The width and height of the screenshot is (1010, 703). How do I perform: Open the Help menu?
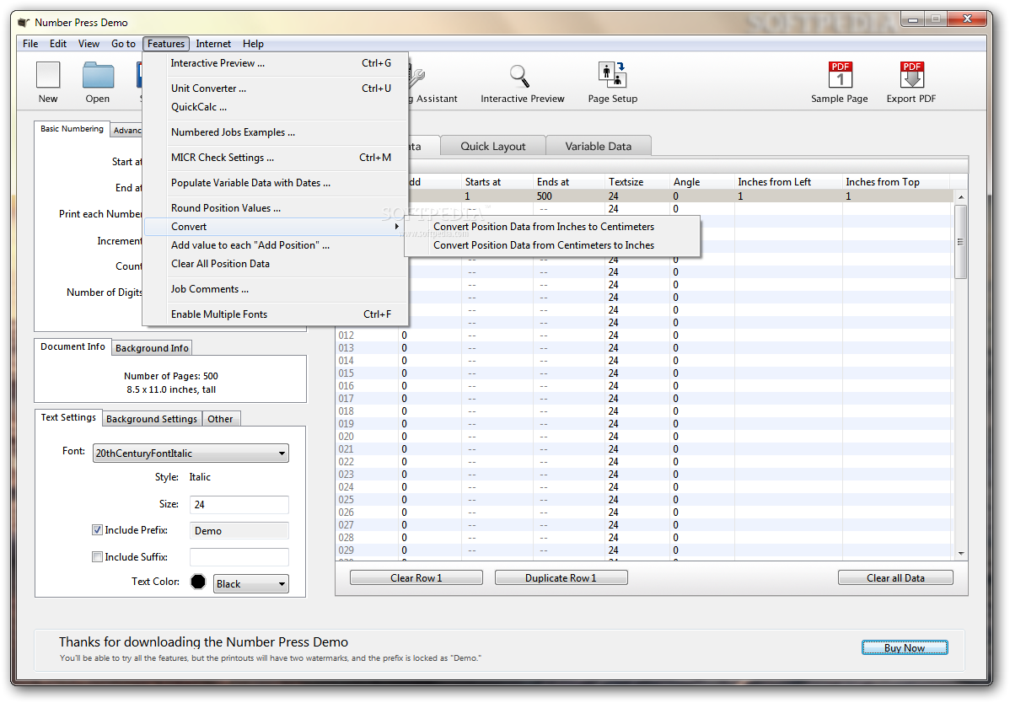[253, 44]
